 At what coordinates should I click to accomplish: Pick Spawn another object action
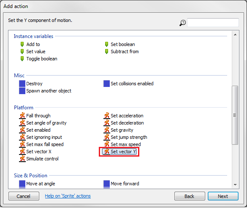[45, 91]
